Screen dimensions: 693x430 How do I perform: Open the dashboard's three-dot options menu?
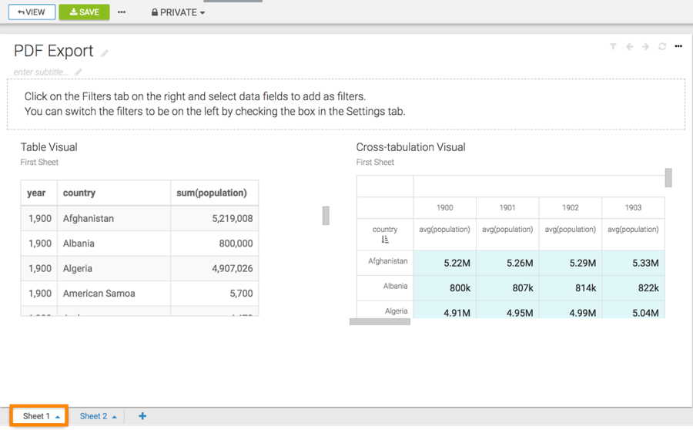[x=678, y=47]
